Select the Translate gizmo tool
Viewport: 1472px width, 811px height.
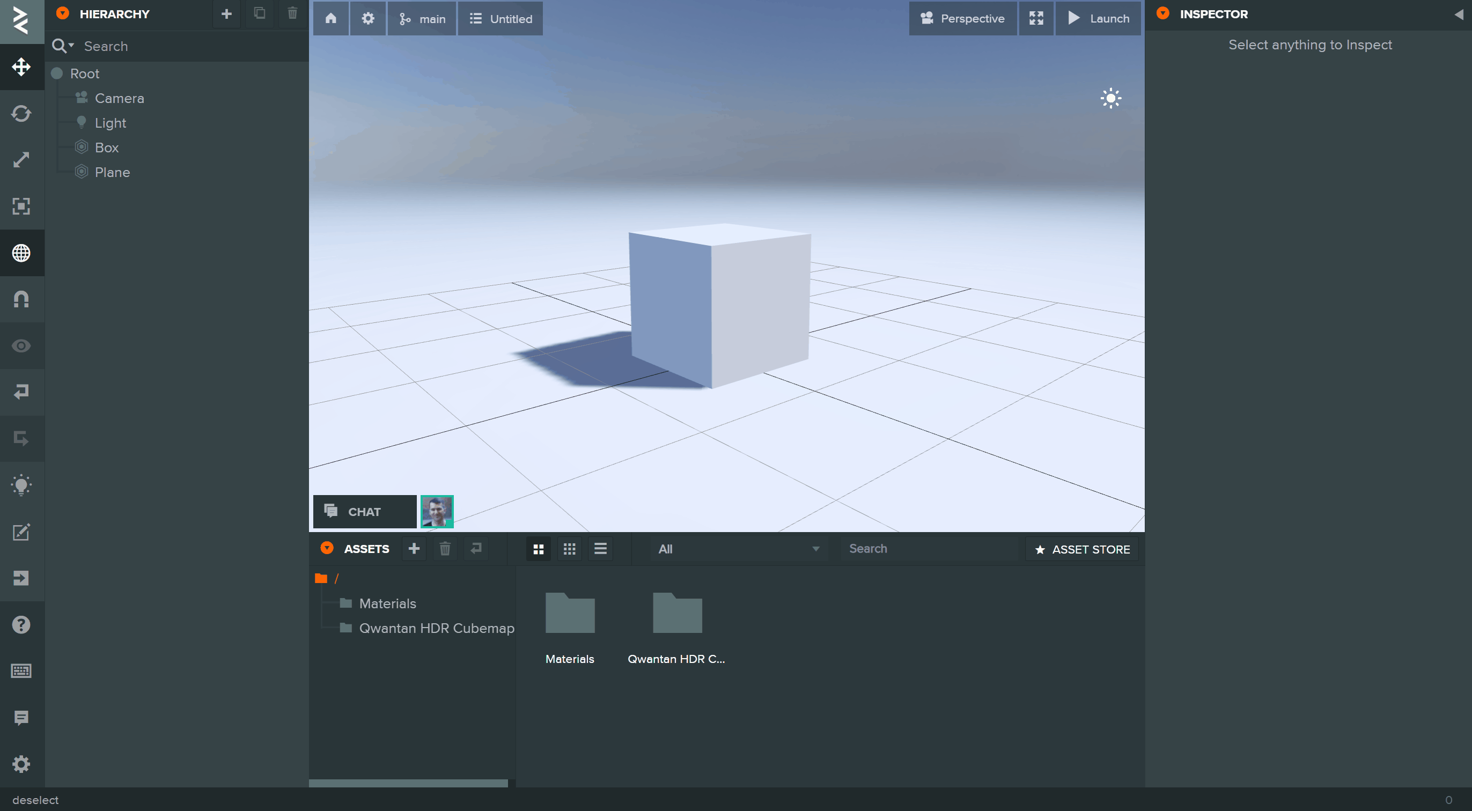pos(21,67)
